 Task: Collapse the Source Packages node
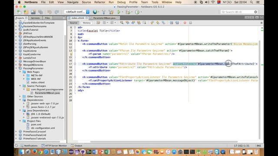(20, 86)
